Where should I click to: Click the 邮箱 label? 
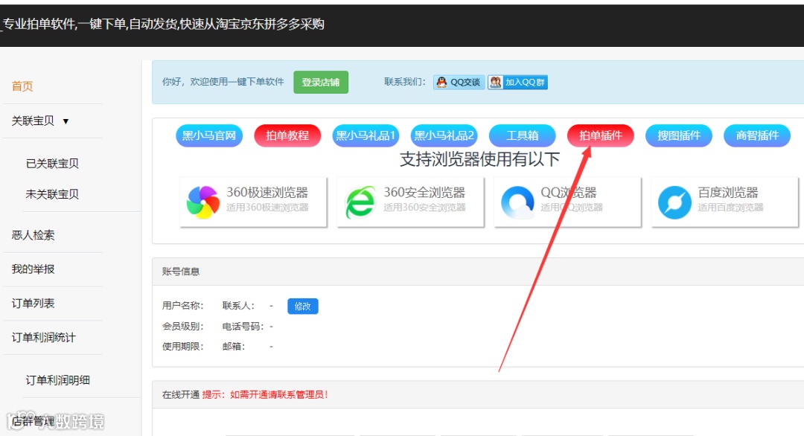233,347
